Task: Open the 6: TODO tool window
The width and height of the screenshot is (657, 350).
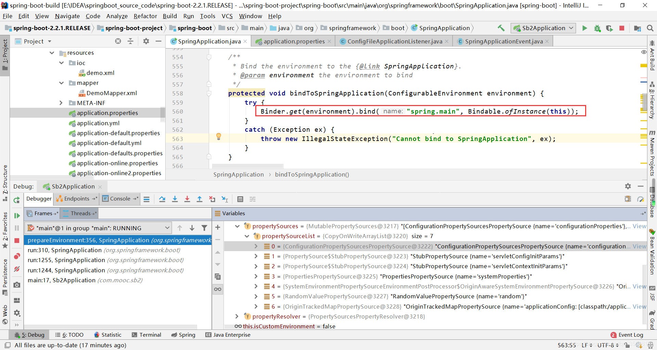Action: pos(69,335)
